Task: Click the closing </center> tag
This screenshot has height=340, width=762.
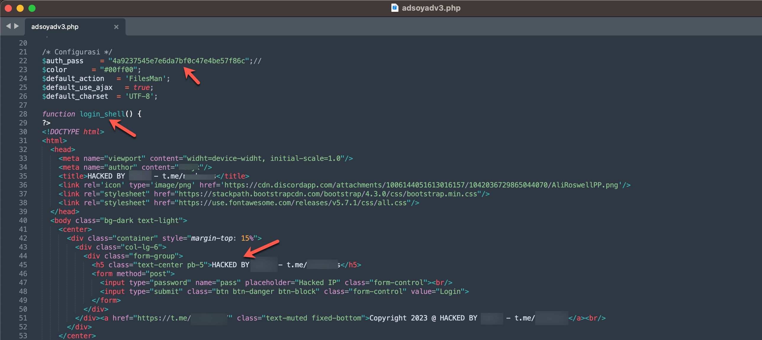Action: point(77,336)
